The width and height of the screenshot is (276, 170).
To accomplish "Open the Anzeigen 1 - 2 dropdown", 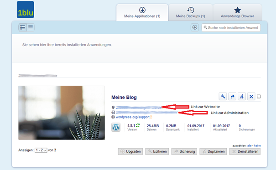I will point(41,150).
